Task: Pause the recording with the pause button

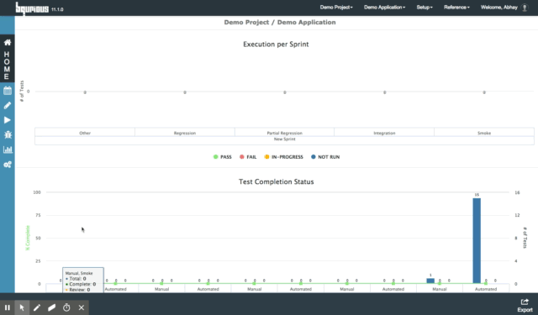Action: point(8,307)
